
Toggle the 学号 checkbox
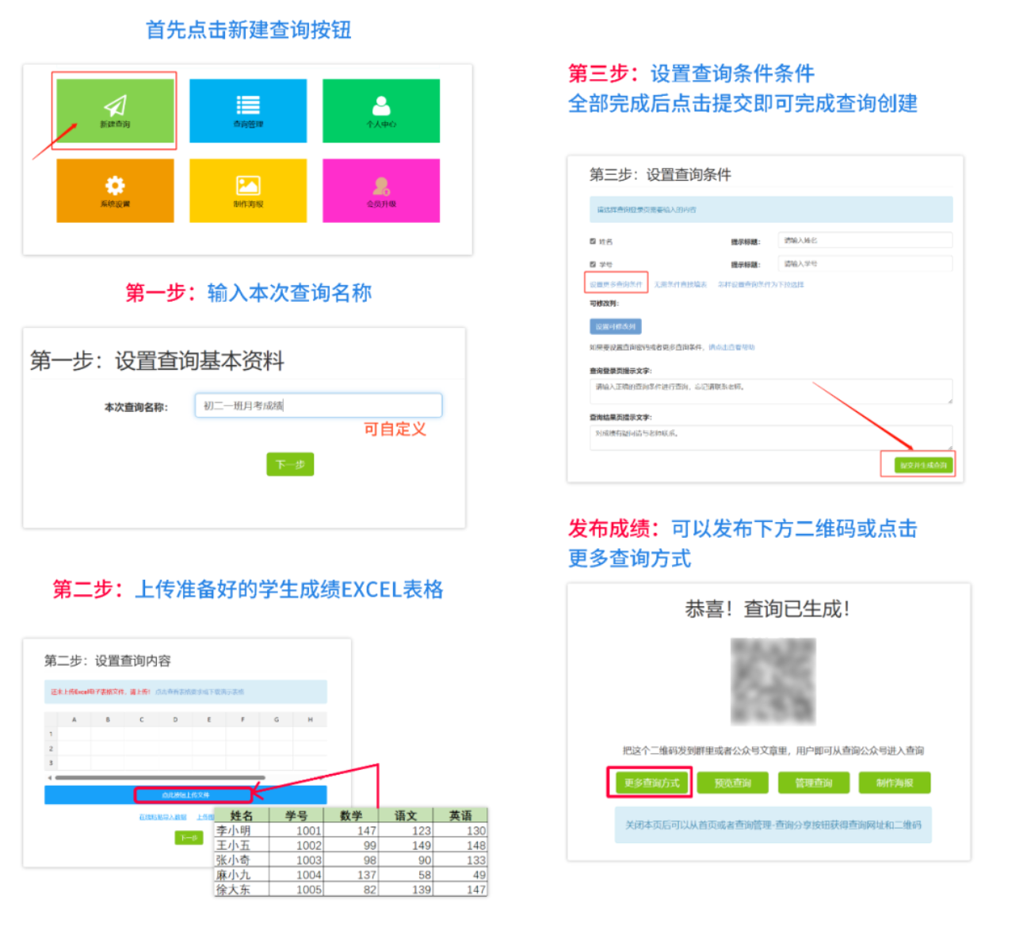(593, 264)
